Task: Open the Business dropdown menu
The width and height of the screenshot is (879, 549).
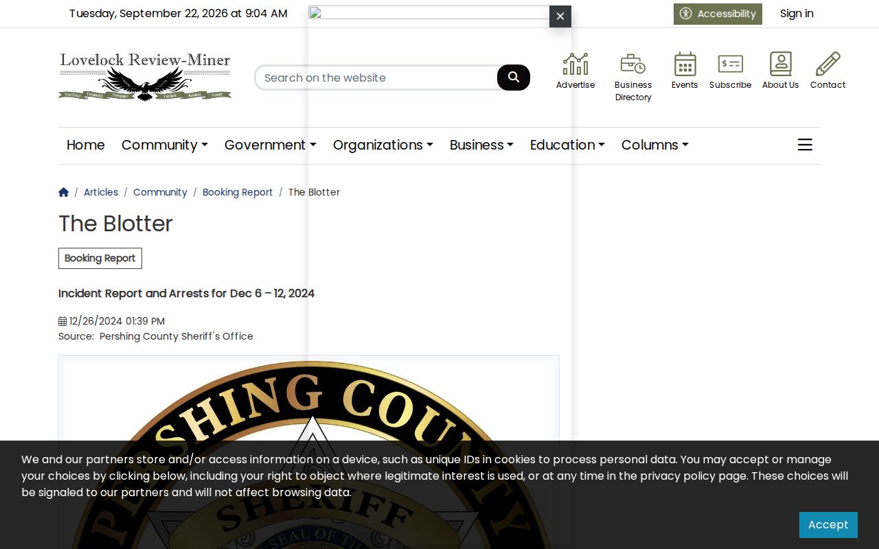Action: pyautogui.click(x=481, y=145)
